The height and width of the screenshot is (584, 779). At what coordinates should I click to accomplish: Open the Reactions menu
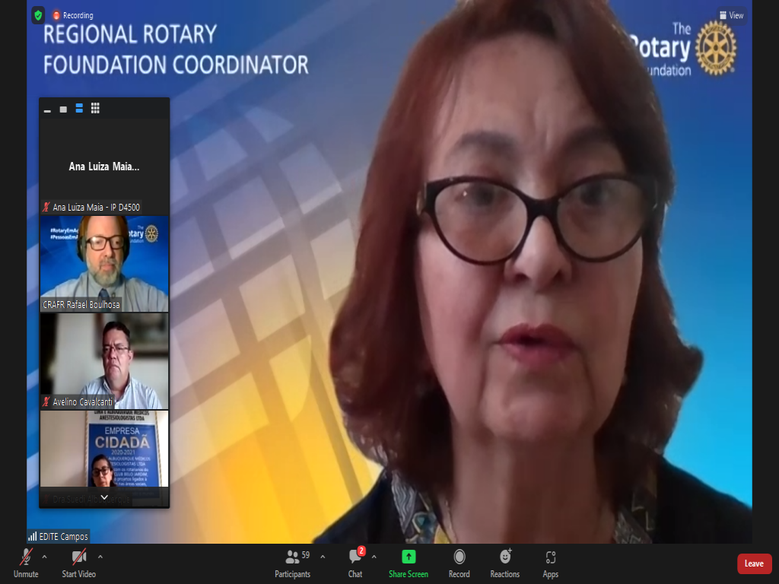(x=505, y=563)
